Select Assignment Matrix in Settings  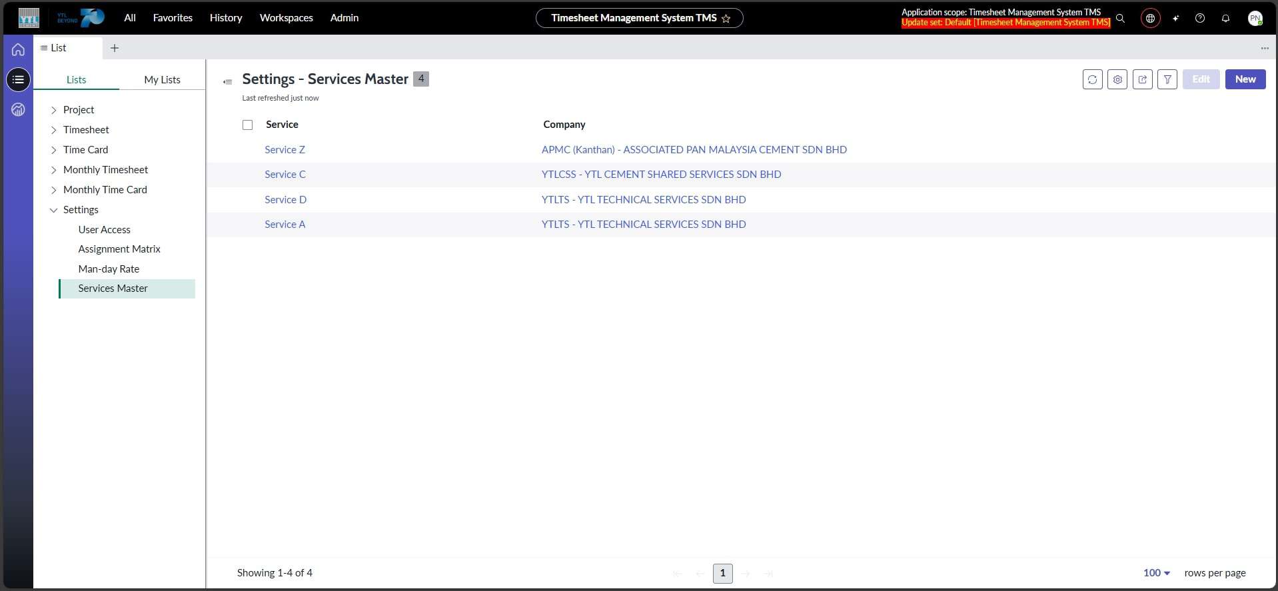point(119,249)
